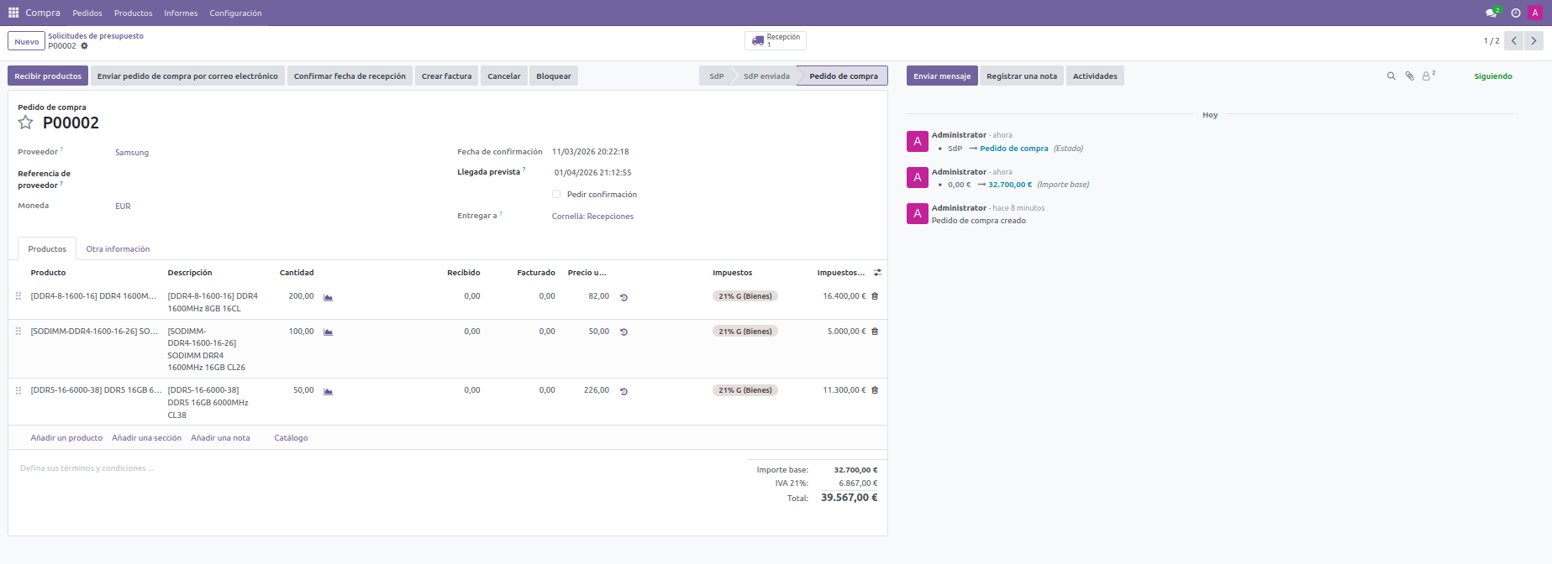The image size is (1552, 564).
Task: Delete the DDR5 16GB product line
Action: click(x=875, y=390)
